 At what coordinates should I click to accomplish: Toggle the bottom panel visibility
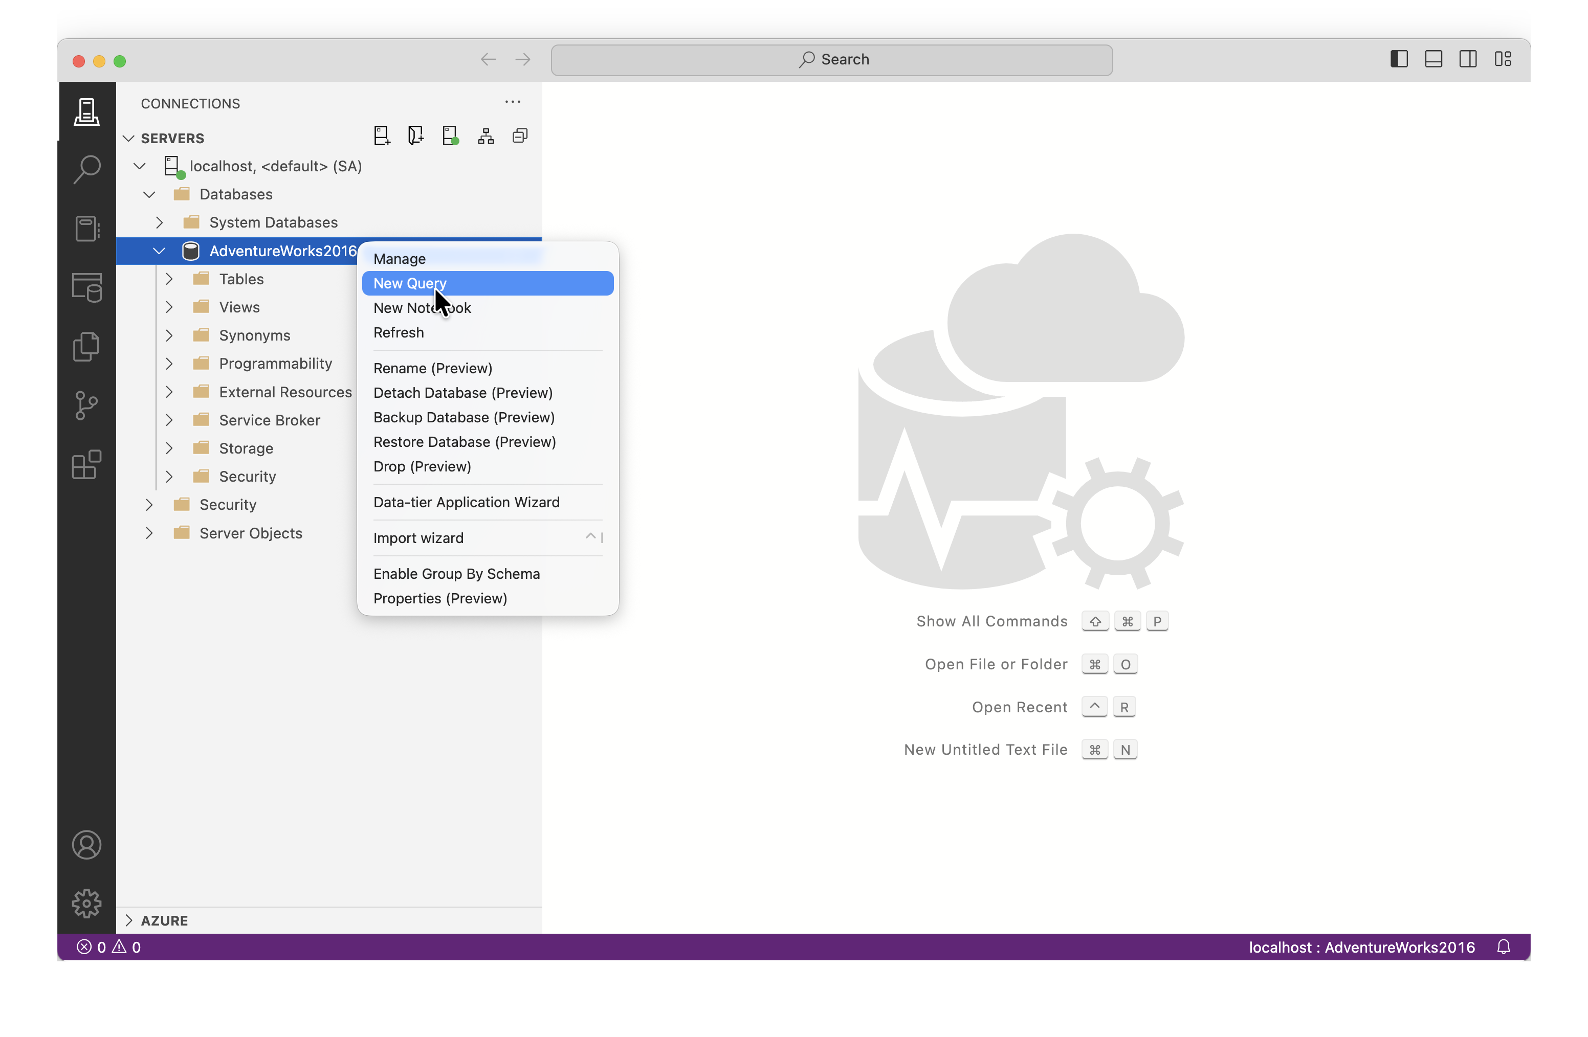point(1434,59)
